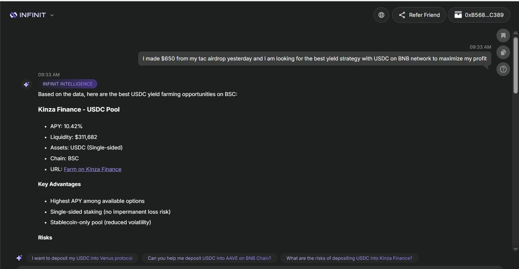Click the Chain: BSC line

(x=64, y=158)
